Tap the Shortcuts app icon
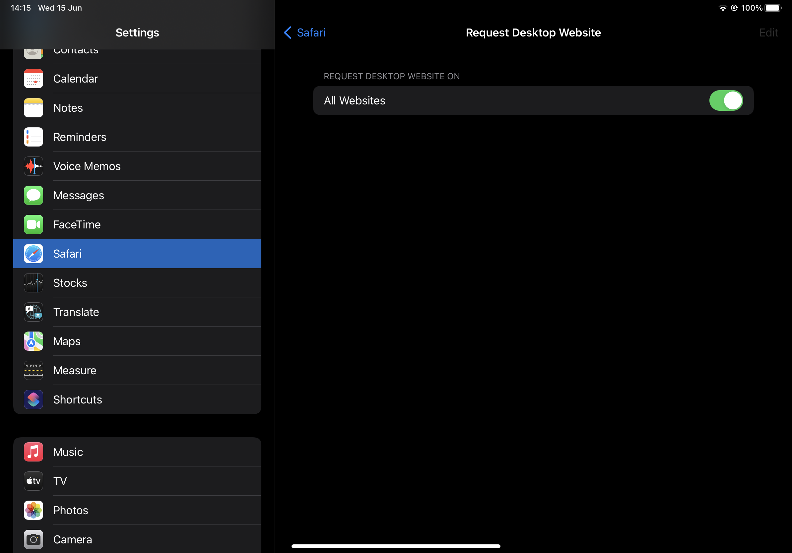Screen dimensions: 792x553 33,399
